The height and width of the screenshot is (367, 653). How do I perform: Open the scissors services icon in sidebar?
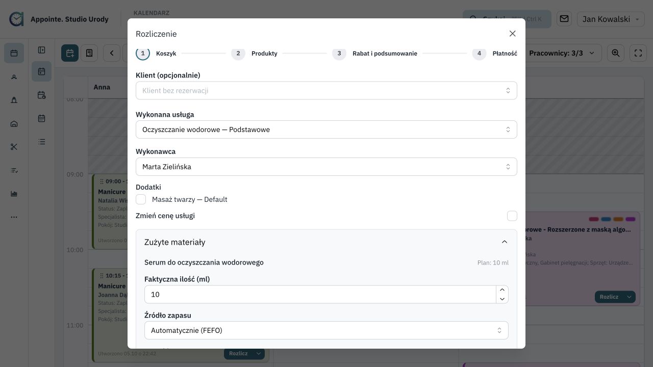[x=14, y=147]
